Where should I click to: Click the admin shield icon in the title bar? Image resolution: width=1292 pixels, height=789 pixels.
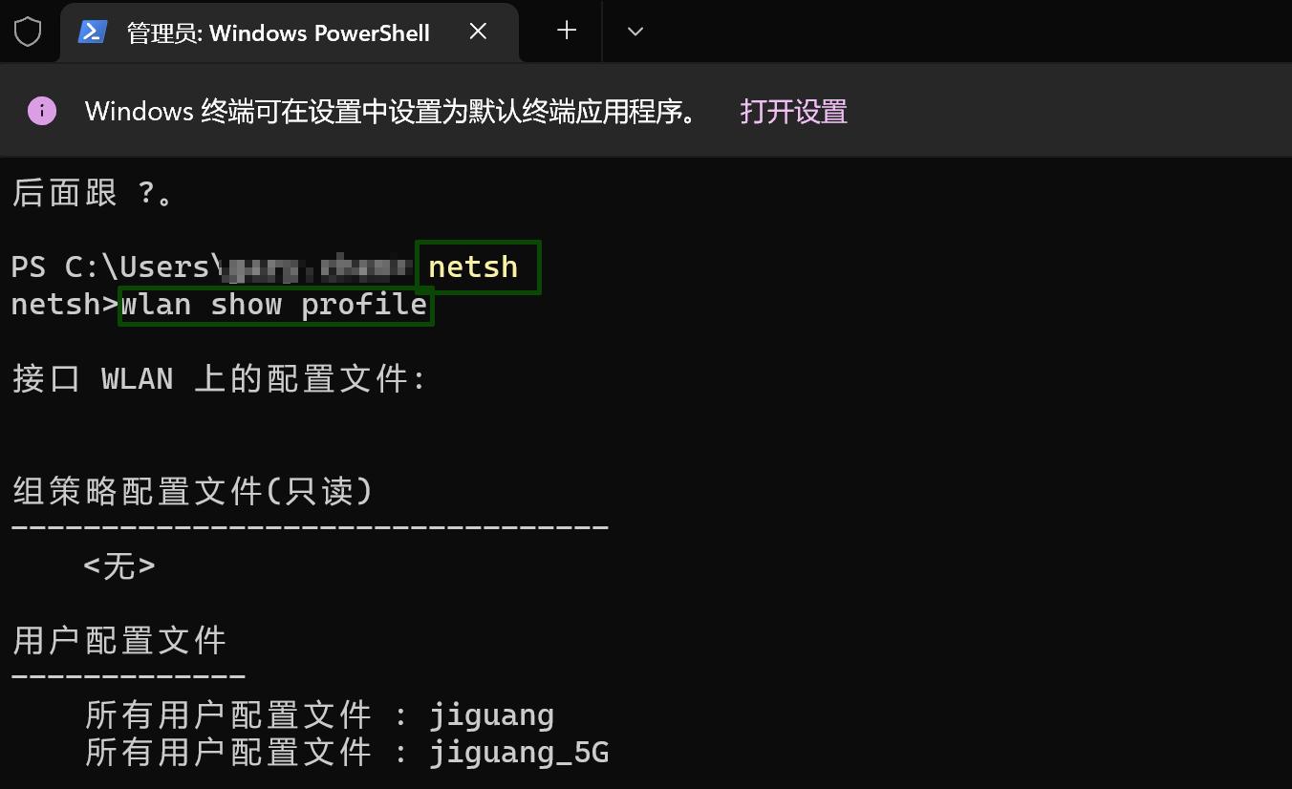[x=28, y=31]
